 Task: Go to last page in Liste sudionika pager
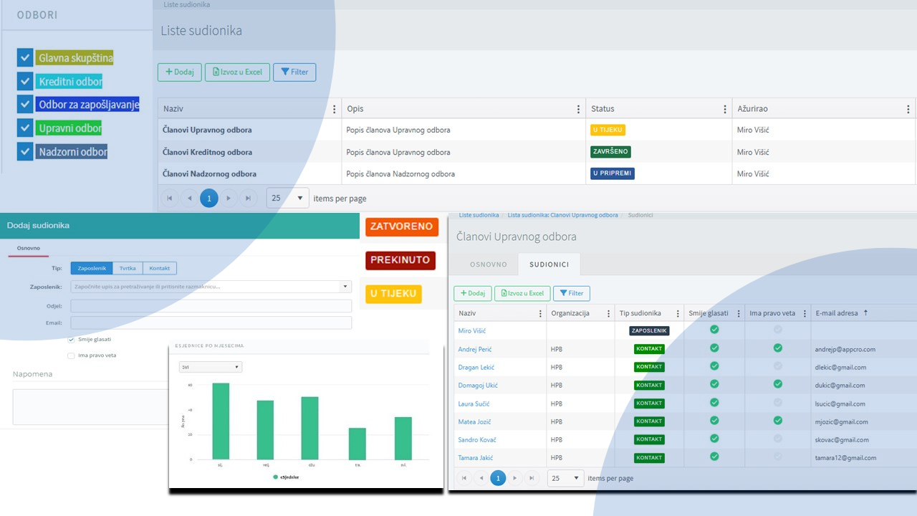[x=248, y=198]
